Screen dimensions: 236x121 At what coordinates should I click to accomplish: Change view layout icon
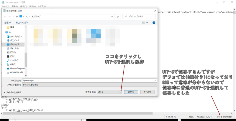coord(143,23)
